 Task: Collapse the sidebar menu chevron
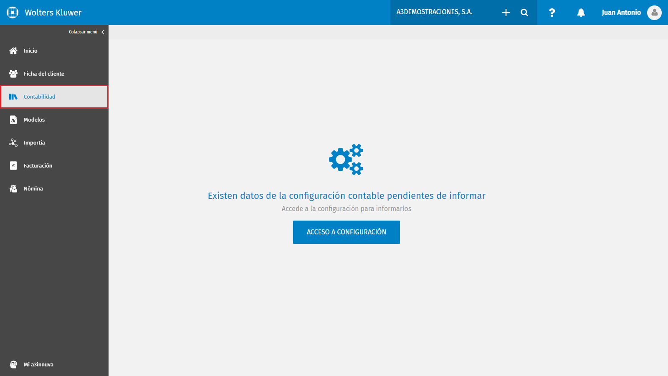(x=103, y=32)
